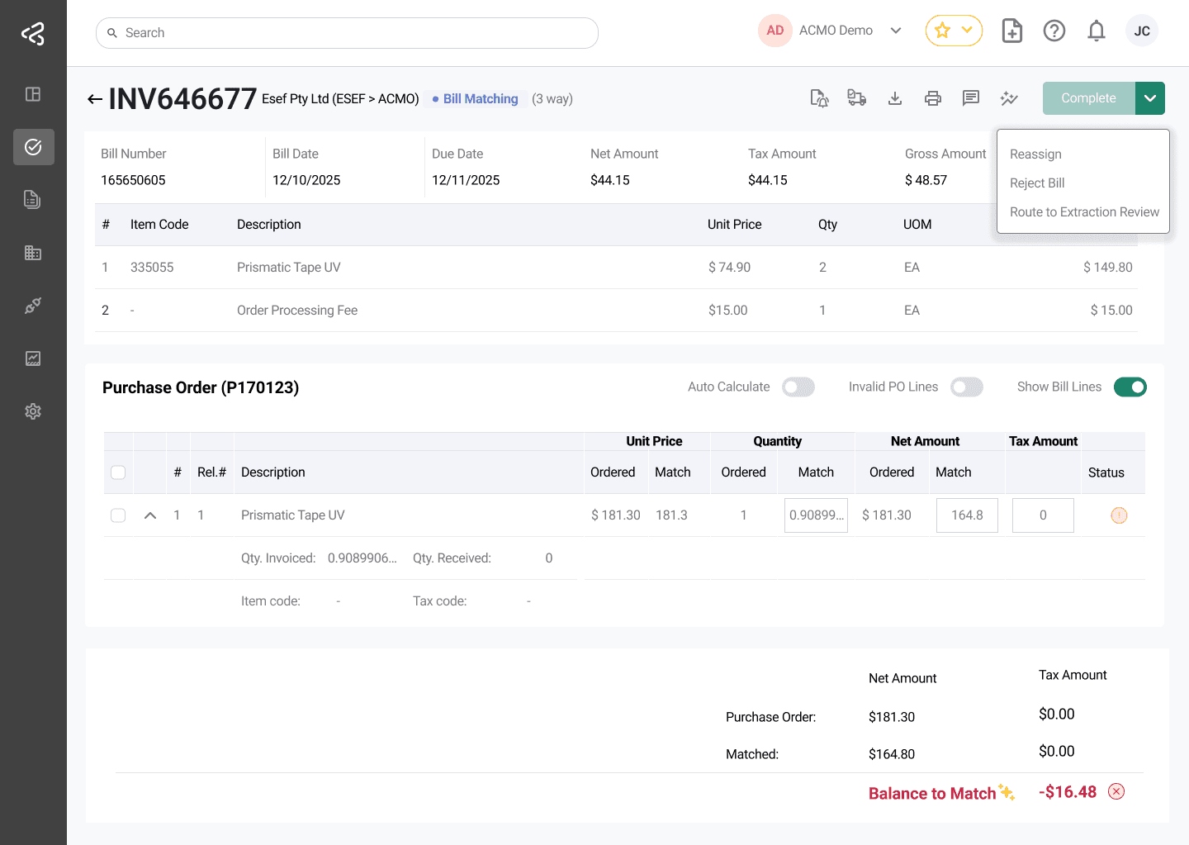Click the Quantity Match input showing 0.90899
The image size is (1189, 845).
[816, 515]
